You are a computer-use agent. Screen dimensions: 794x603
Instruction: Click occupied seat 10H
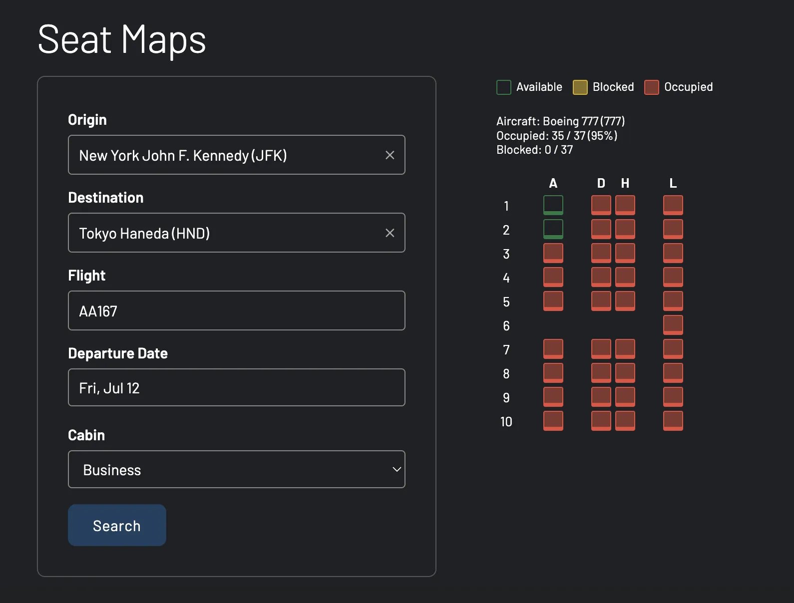(625, 421)
